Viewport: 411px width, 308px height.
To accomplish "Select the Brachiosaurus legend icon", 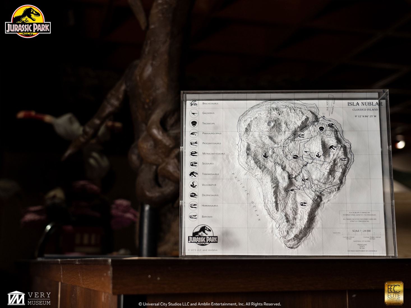I will tap(193, 104).
